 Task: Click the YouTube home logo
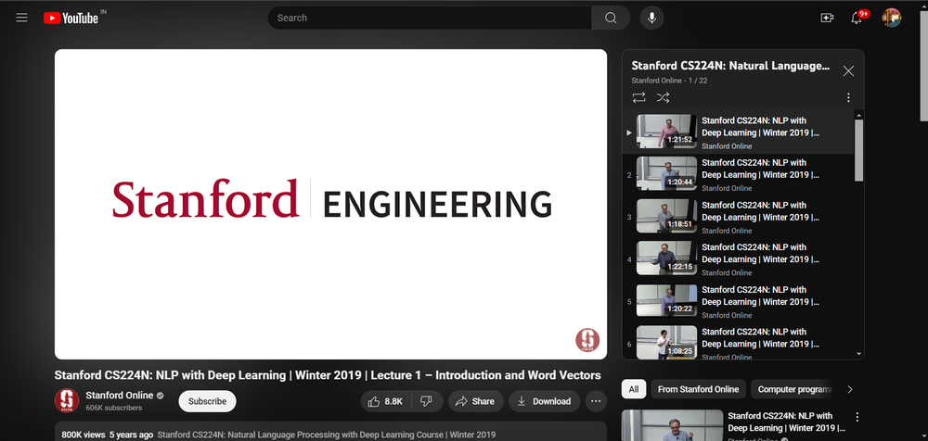[x=70, y=18]
